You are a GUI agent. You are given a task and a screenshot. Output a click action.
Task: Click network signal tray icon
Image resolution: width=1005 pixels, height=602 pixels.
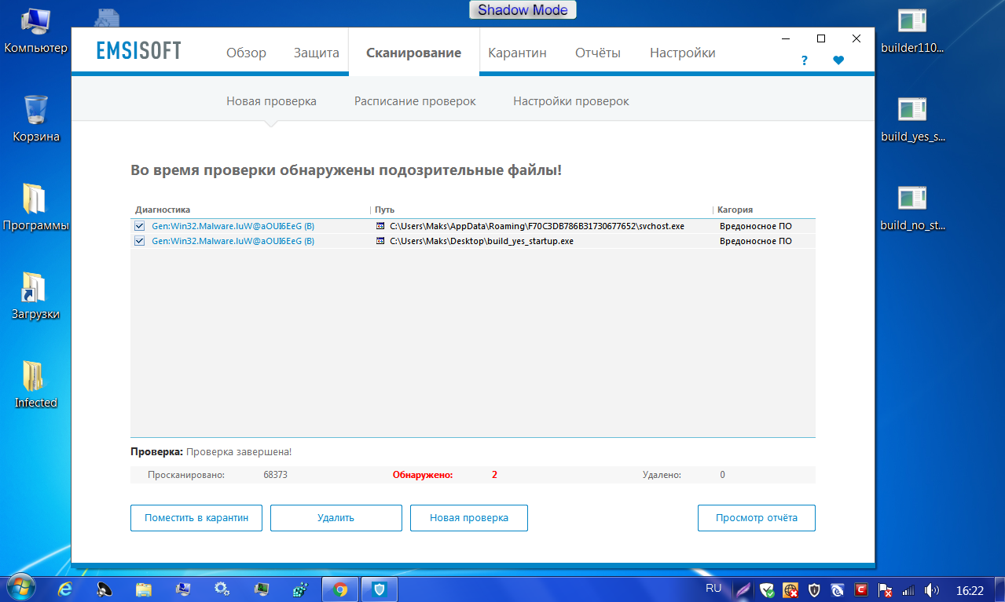908,589
